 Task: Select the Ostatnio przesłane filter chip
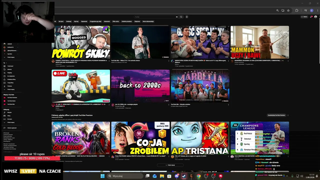(127, 21)
